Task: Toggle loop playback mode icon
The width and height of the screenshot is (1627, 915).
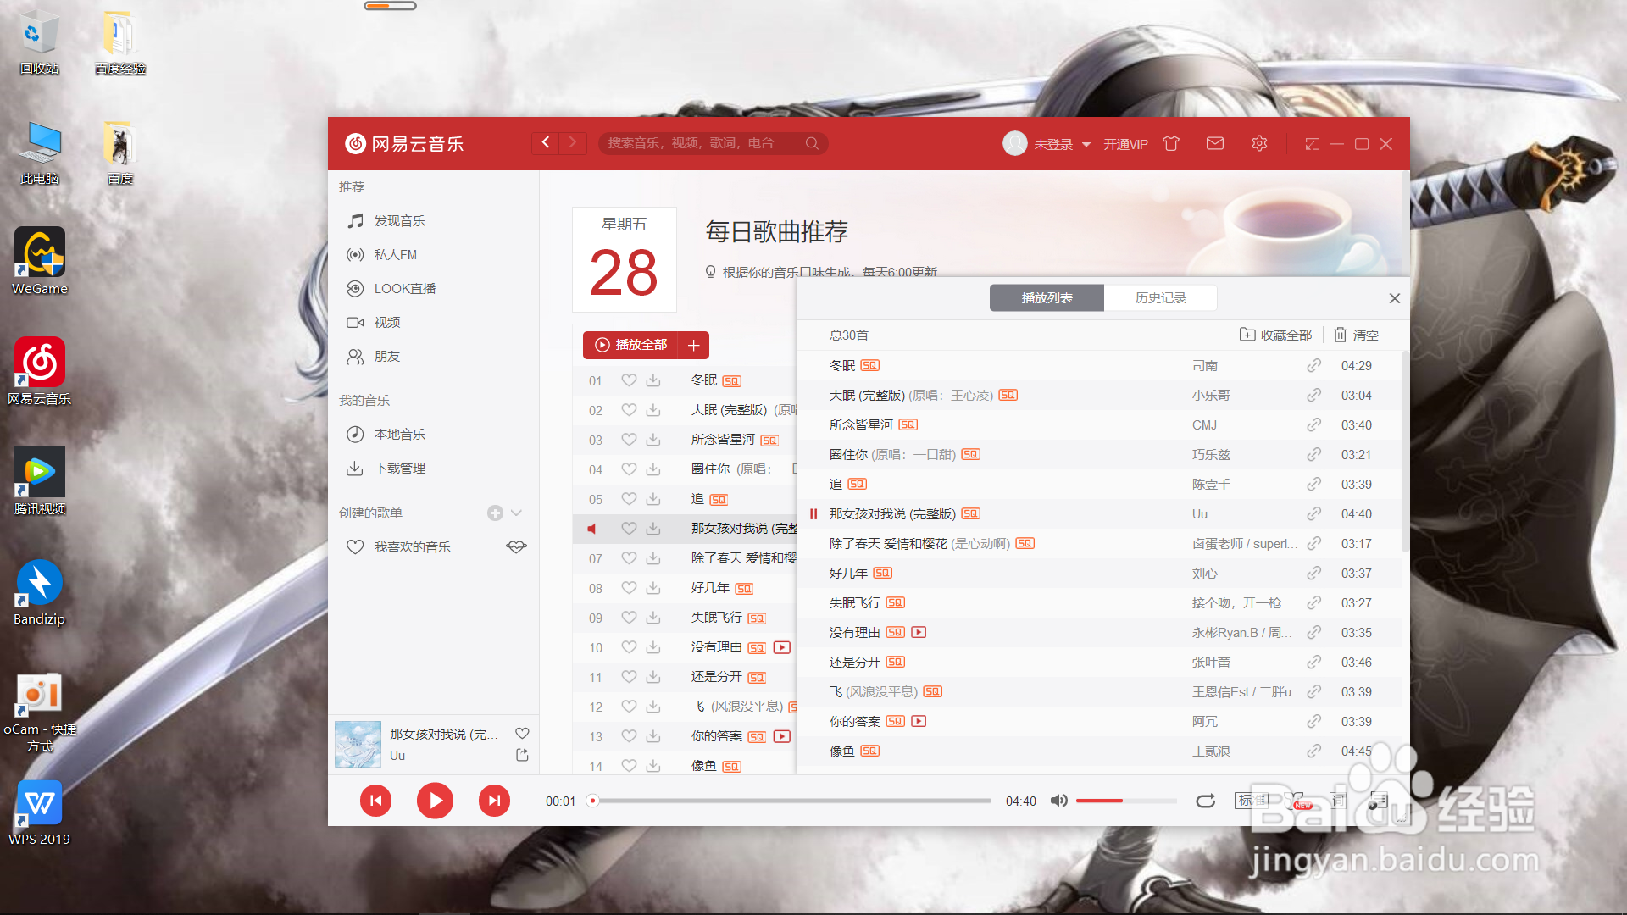Action: (x=1205, y=801)
